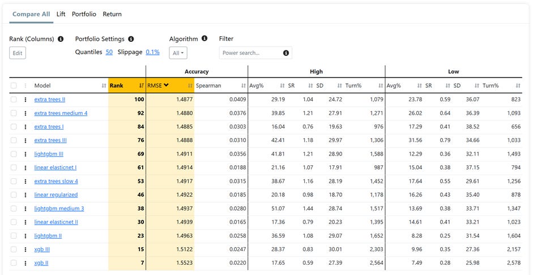Open the Algorithm All dropdown

pos(178,53)
